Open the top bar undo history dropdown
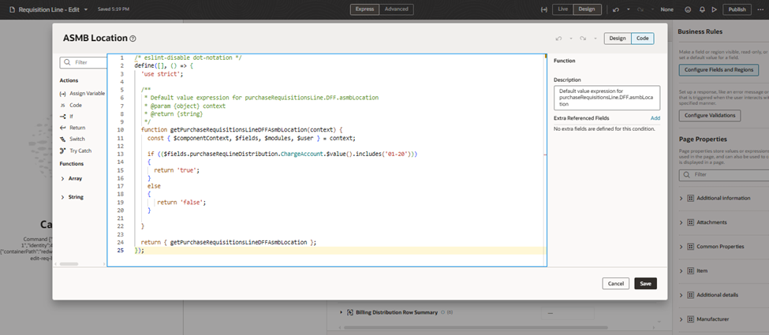 pos(629,9)
